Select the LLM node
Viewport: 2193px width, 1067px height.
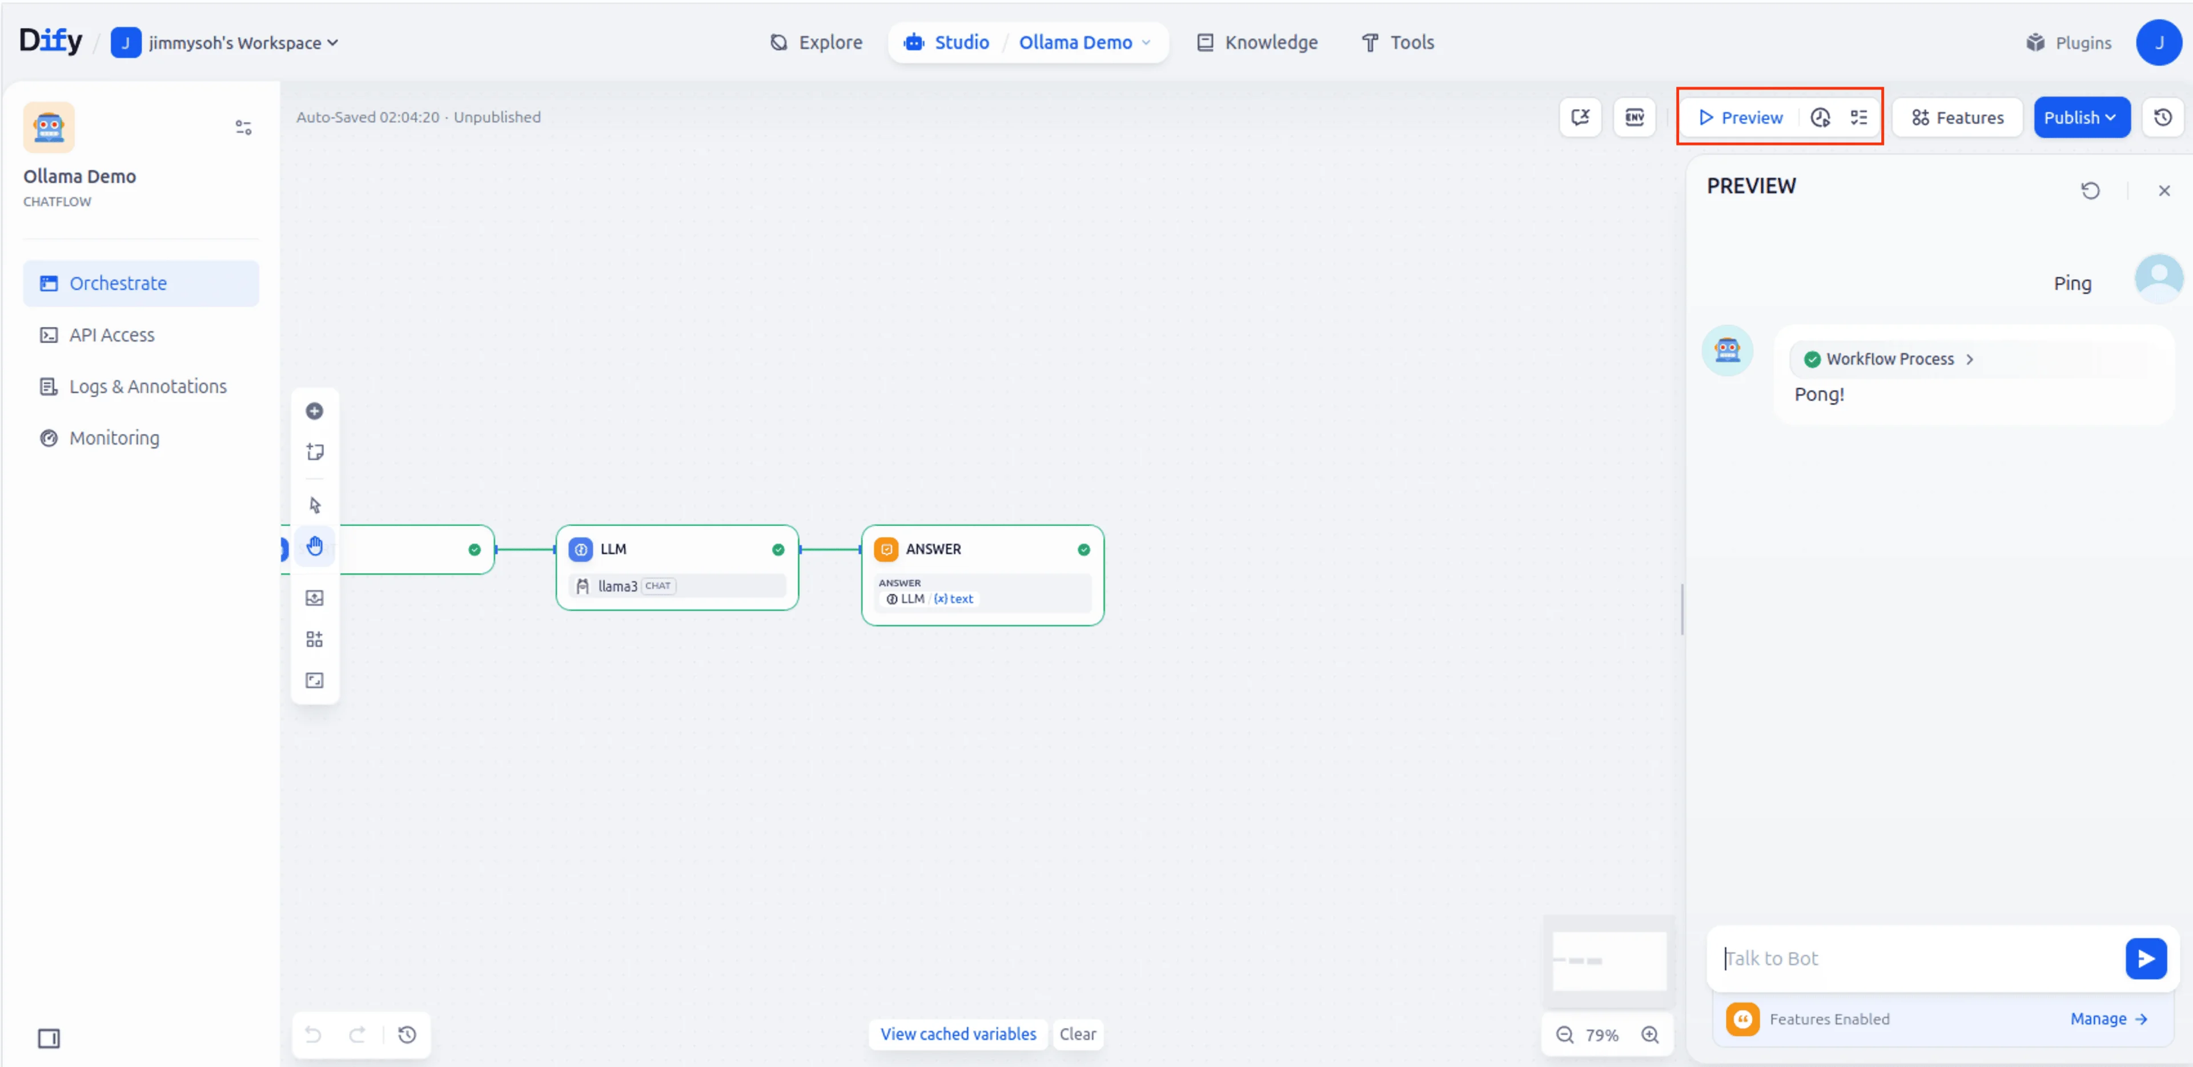[x=677, y=567]
